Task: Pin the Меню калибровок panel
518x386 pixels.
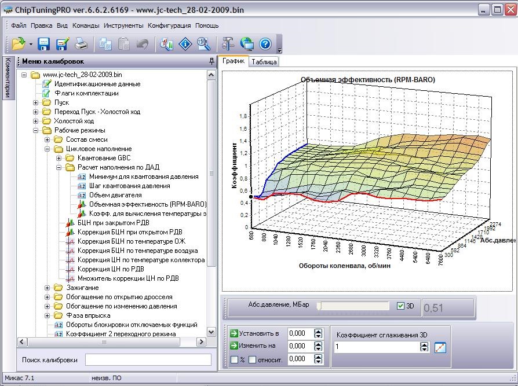Action: [211, 61]
